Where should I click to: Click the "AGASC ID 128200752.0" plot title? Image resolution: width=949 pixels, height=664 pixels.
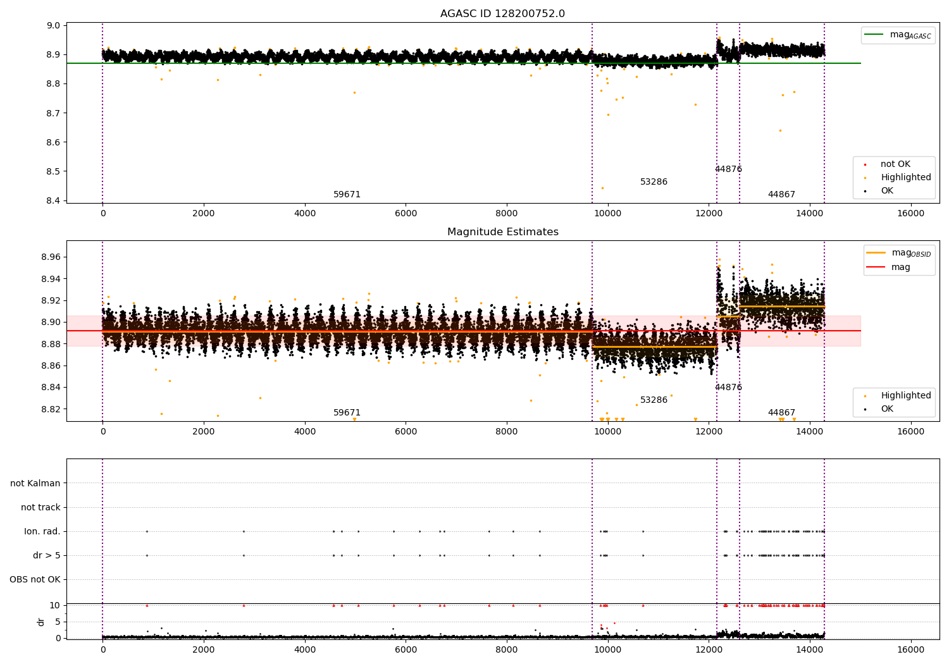(502, 14)
